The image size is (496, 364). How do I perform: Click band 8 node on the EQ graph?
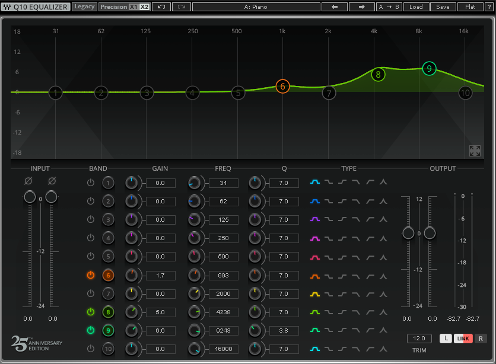[378, 75]
